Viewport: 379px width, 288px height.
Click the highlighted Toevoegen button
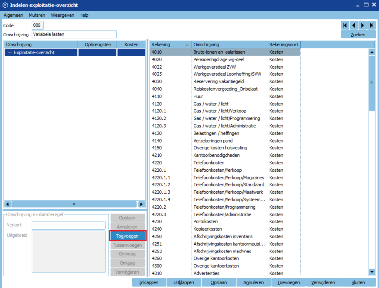pyautogui.click(x=127, y=236)
